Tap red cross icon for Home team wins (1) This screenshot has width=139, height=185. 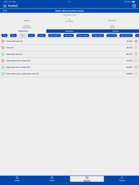[3, 41]
